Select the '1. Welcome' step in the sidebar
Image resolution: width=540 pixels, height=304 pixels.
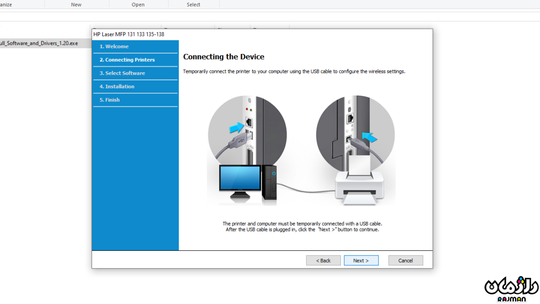[135, 46]
